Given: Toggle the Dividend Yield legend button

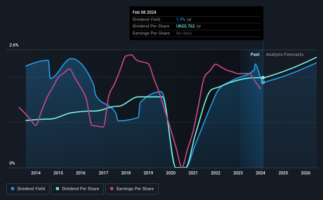Looking at the screenshot, I should [x=28, y=189].
